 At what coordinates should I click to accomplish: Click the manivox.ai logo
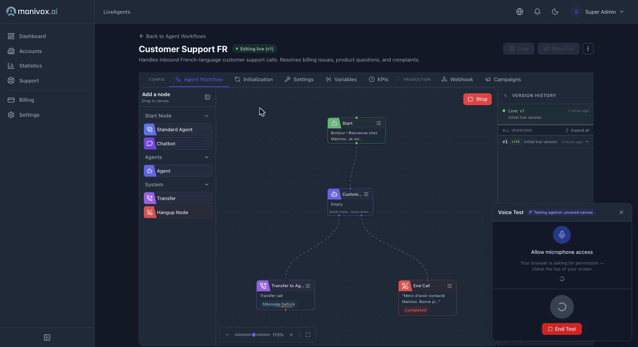[x=32, y=12]
